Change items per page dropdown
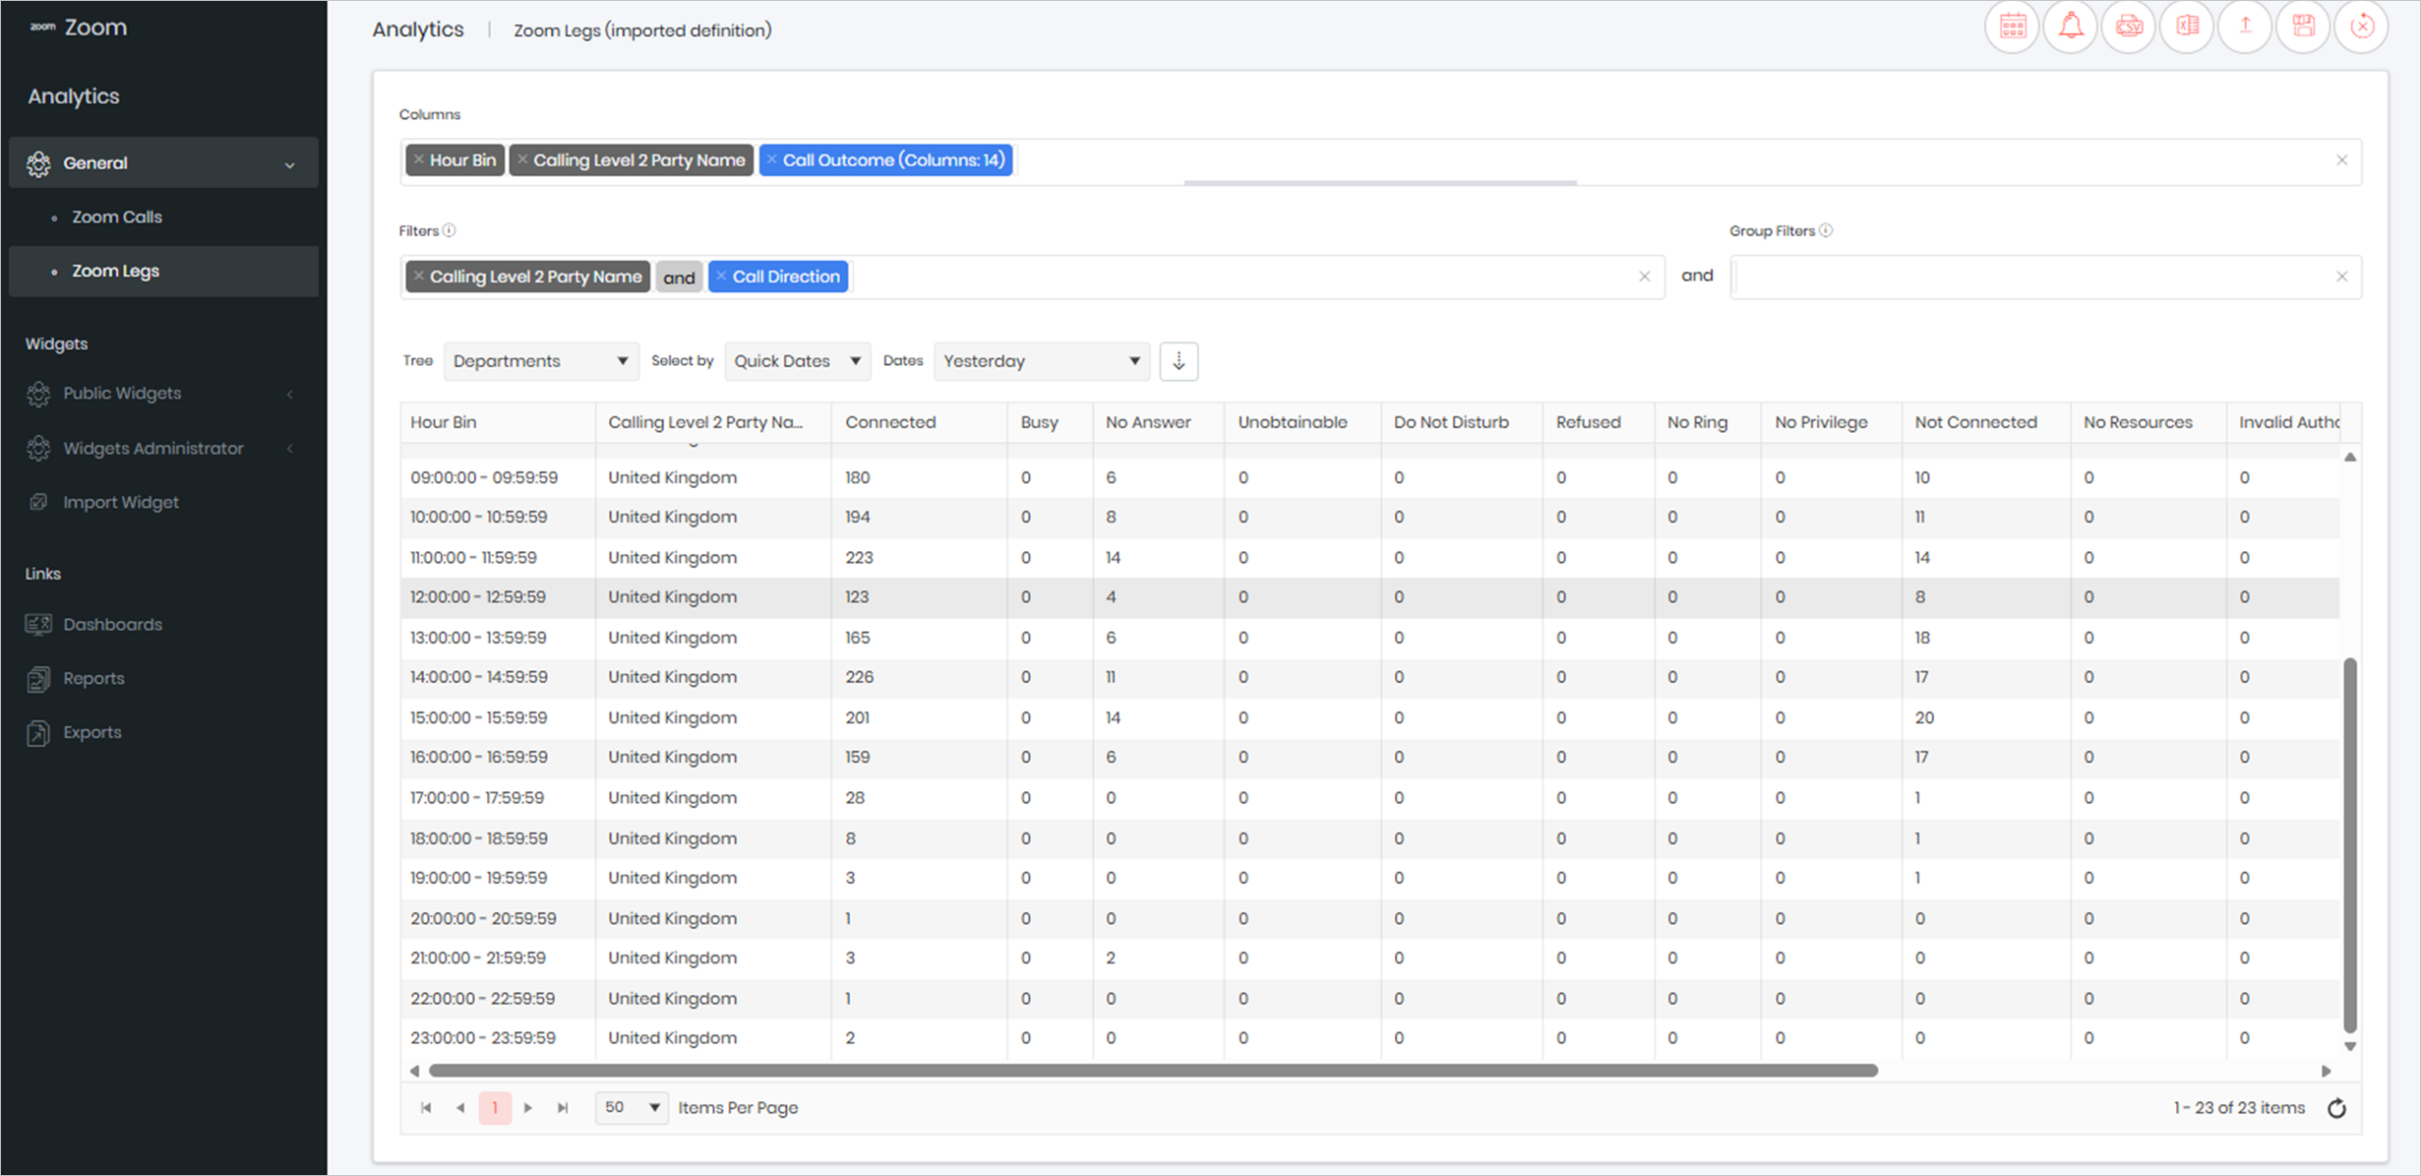This screenshot has height=1176, width=2421. coord(631,1107)
